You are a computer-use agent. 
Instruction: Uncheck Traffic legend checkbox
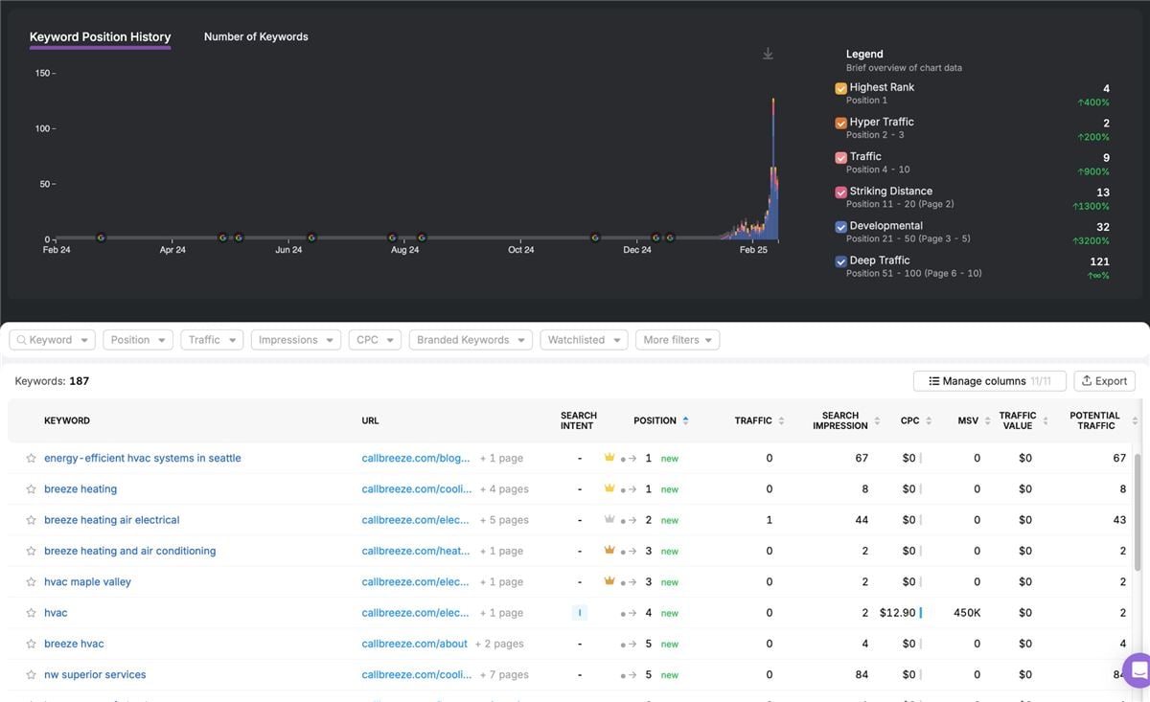coord(840,157)
